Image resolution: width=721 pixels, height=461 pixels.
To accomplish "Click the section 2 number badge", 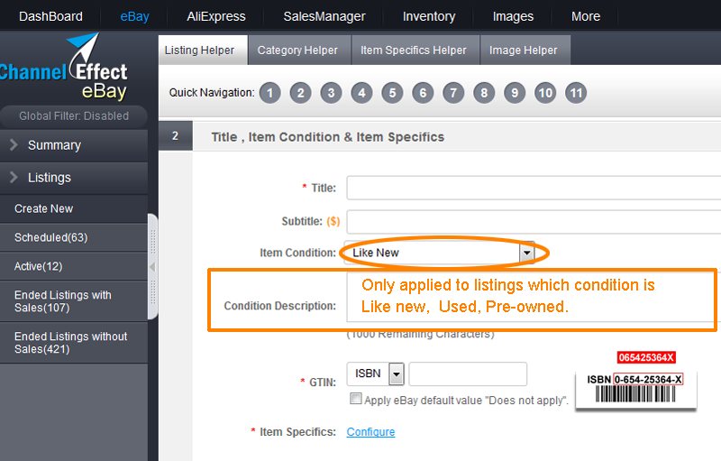I will coord(175,135).
